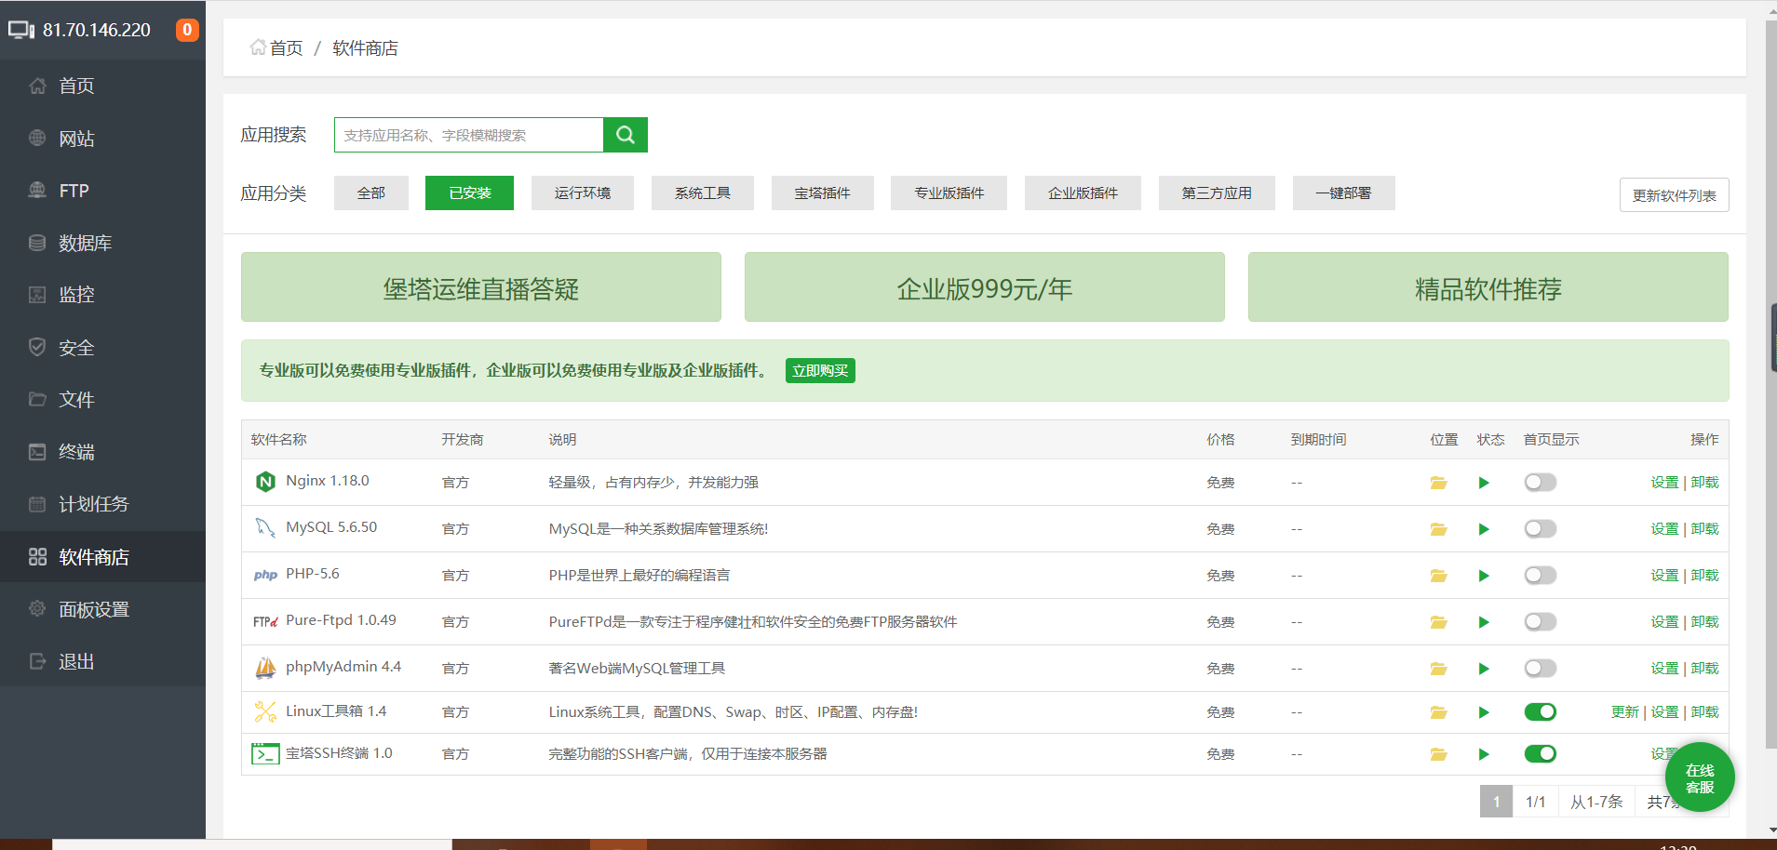Screen dimensions: 1777x850
Task: Select the 全部 category tab
Action: 371,193
